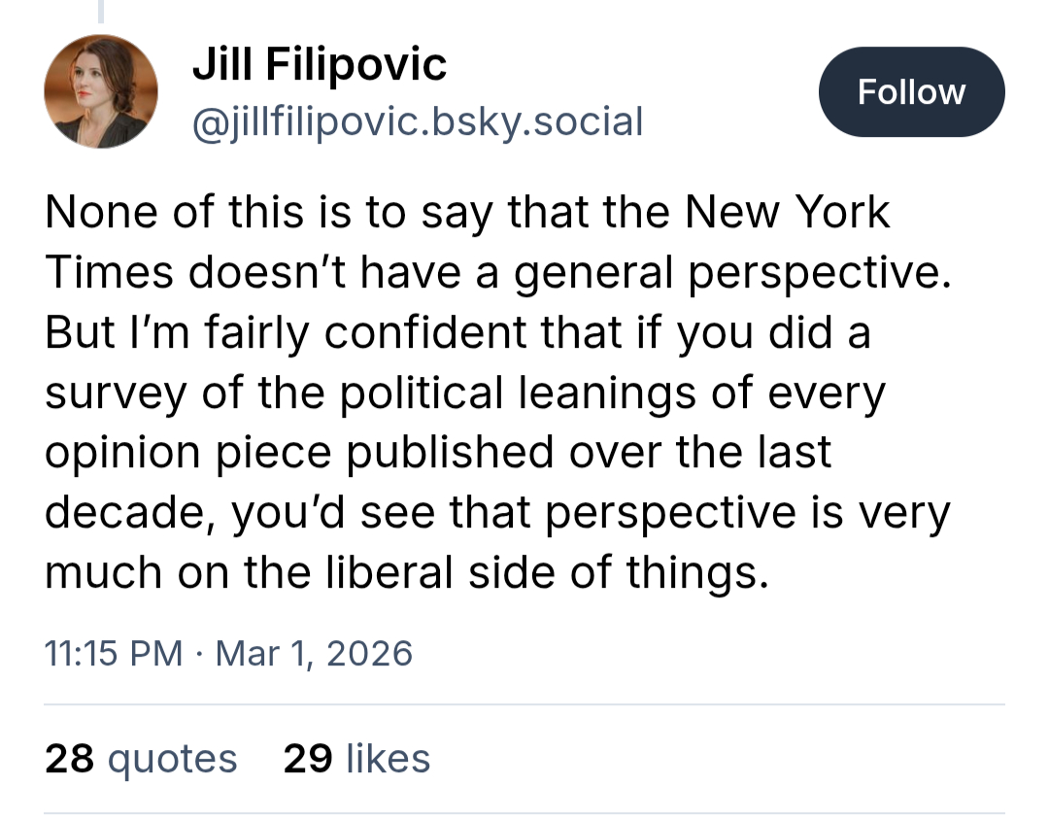Open the Jill Filipovic display name link
This screenshot has width=1049, height=819.
coord(320,65)
